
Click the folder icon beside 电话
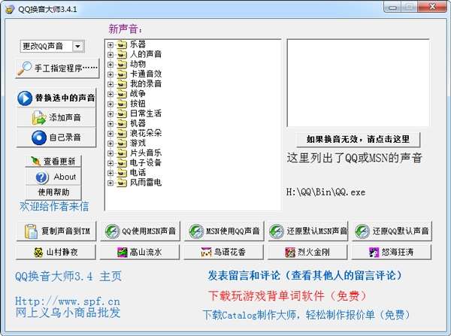pos(122,173)
